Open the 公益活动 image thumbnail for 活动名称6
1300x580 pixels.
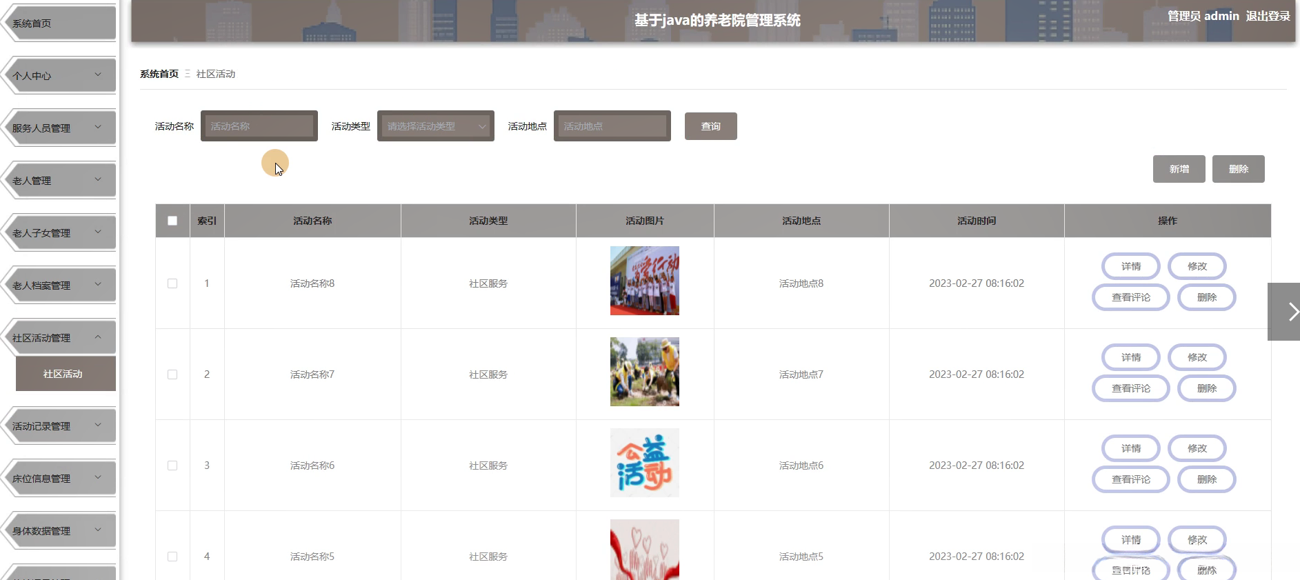(645, 463)
